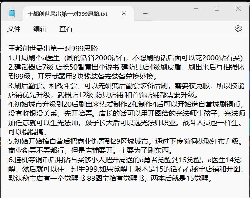The height and width of the screenshot is (198, 250).
Task: Add a new tab with plus icon
Action: pyautogui.click(x=145, y=14)
